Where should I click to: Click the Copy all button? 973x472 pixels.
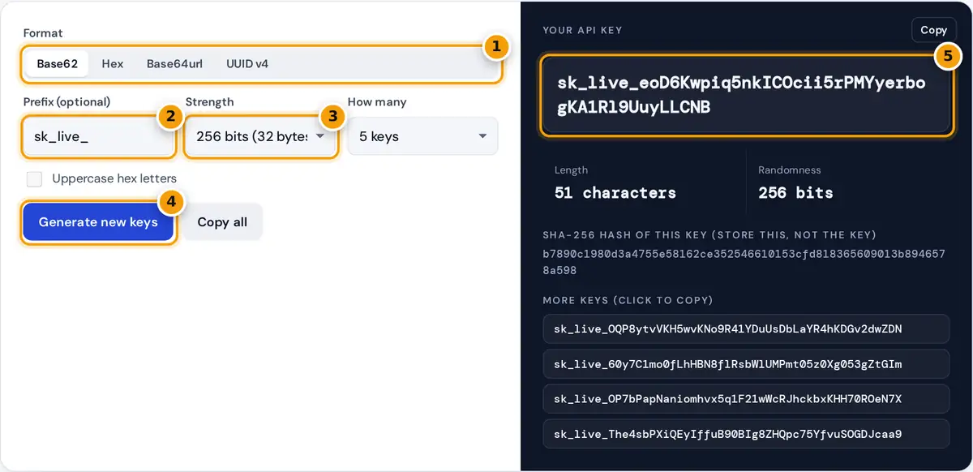(x=222, y=222)
